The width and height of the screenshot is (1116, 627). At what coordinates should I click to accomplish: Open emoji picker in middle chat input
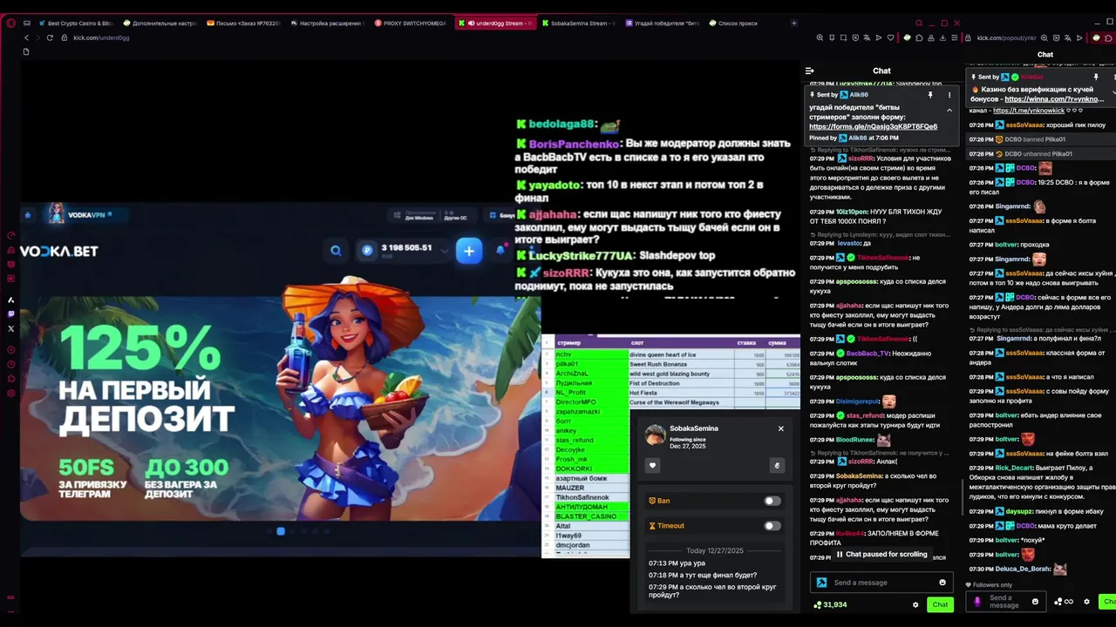pyautogui.click(x=942, y=583)
